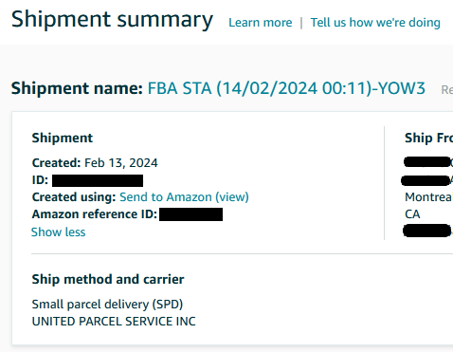Click the Created using label

coord(74,197)
